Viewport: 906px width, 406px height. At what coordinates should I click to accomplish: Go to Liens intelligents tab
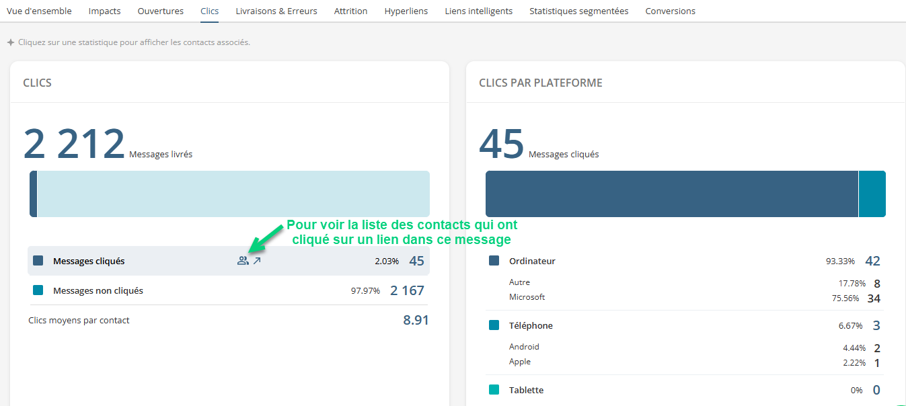click(x=479, y=11)
